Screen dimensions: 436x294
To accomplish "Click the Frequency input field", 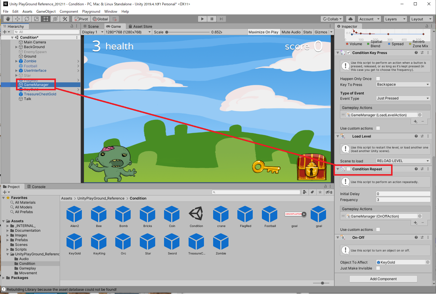I will coord(403,200).
